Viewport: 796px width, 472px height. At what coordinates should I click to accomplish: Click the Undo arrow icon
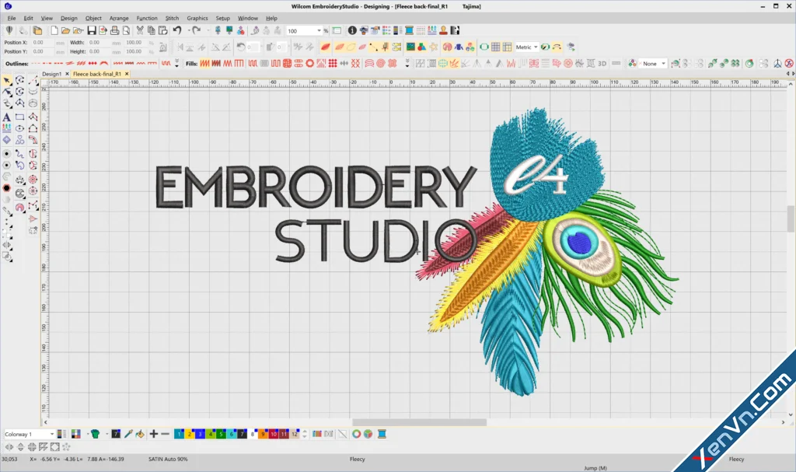177,31
